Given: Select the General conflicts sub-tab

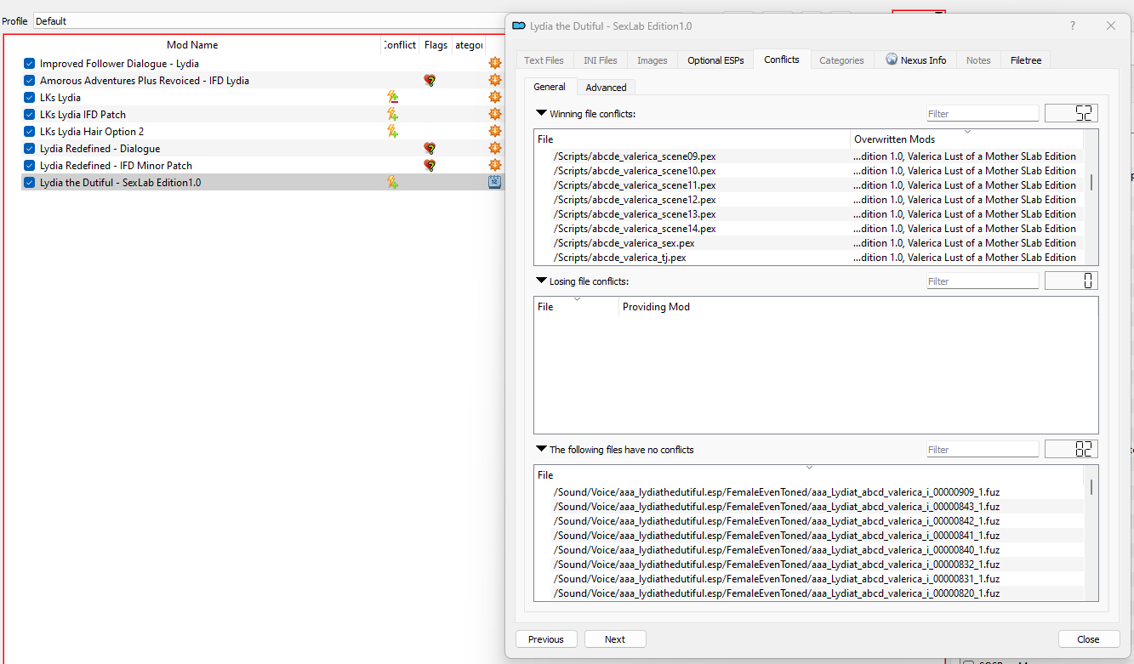Looking at the screenshot, I should pos(550,87).
